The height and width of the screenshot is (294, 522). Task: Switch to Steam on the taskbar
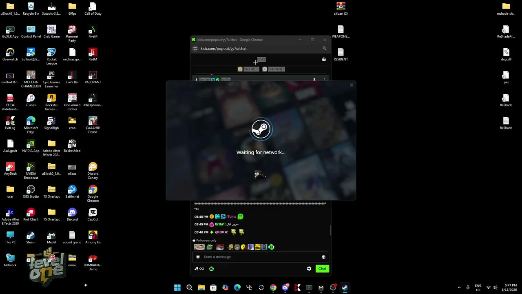coord(345,287)
